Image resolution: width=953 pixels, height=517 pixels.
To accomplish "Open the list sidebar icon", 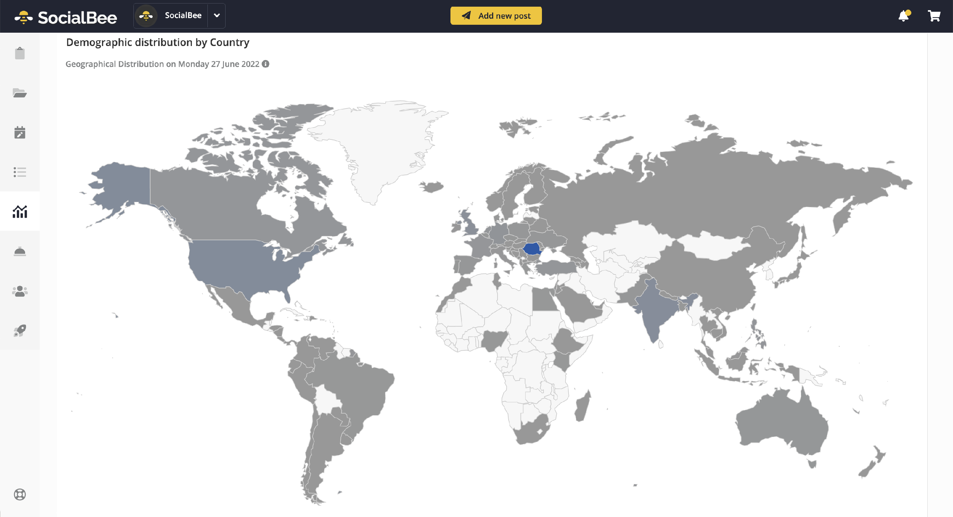I will click(x=20, y=172).
